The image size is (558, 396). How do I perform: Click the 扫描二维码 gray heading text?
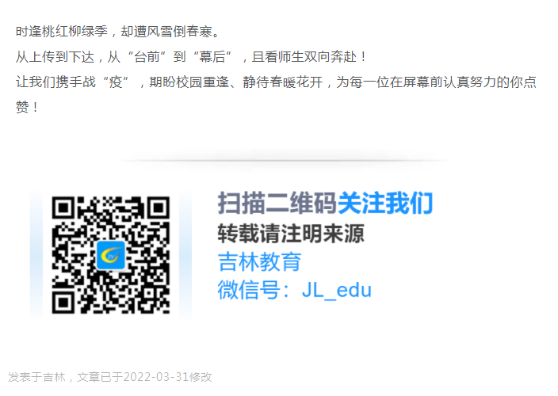click(277, 203)
